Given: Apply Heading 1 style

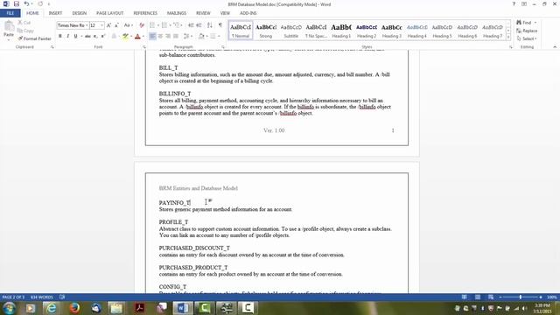Looking at the screenshot, I should [x=341, y=31].
